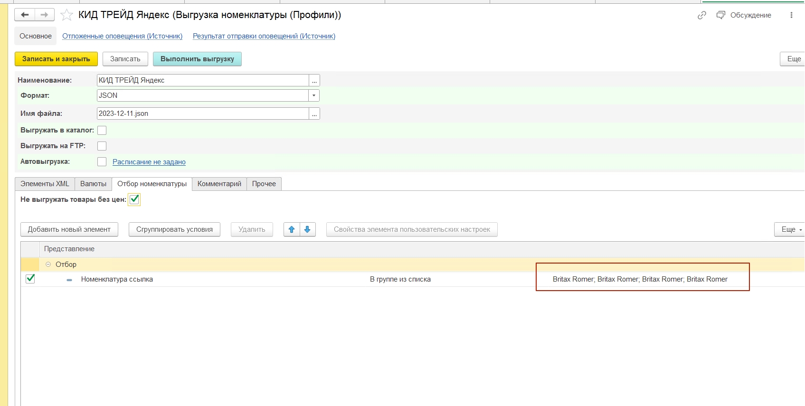This screenshot has width=805, height=406.
Task: Open the Формат dropdown list
Action: (x=313, y=95)
